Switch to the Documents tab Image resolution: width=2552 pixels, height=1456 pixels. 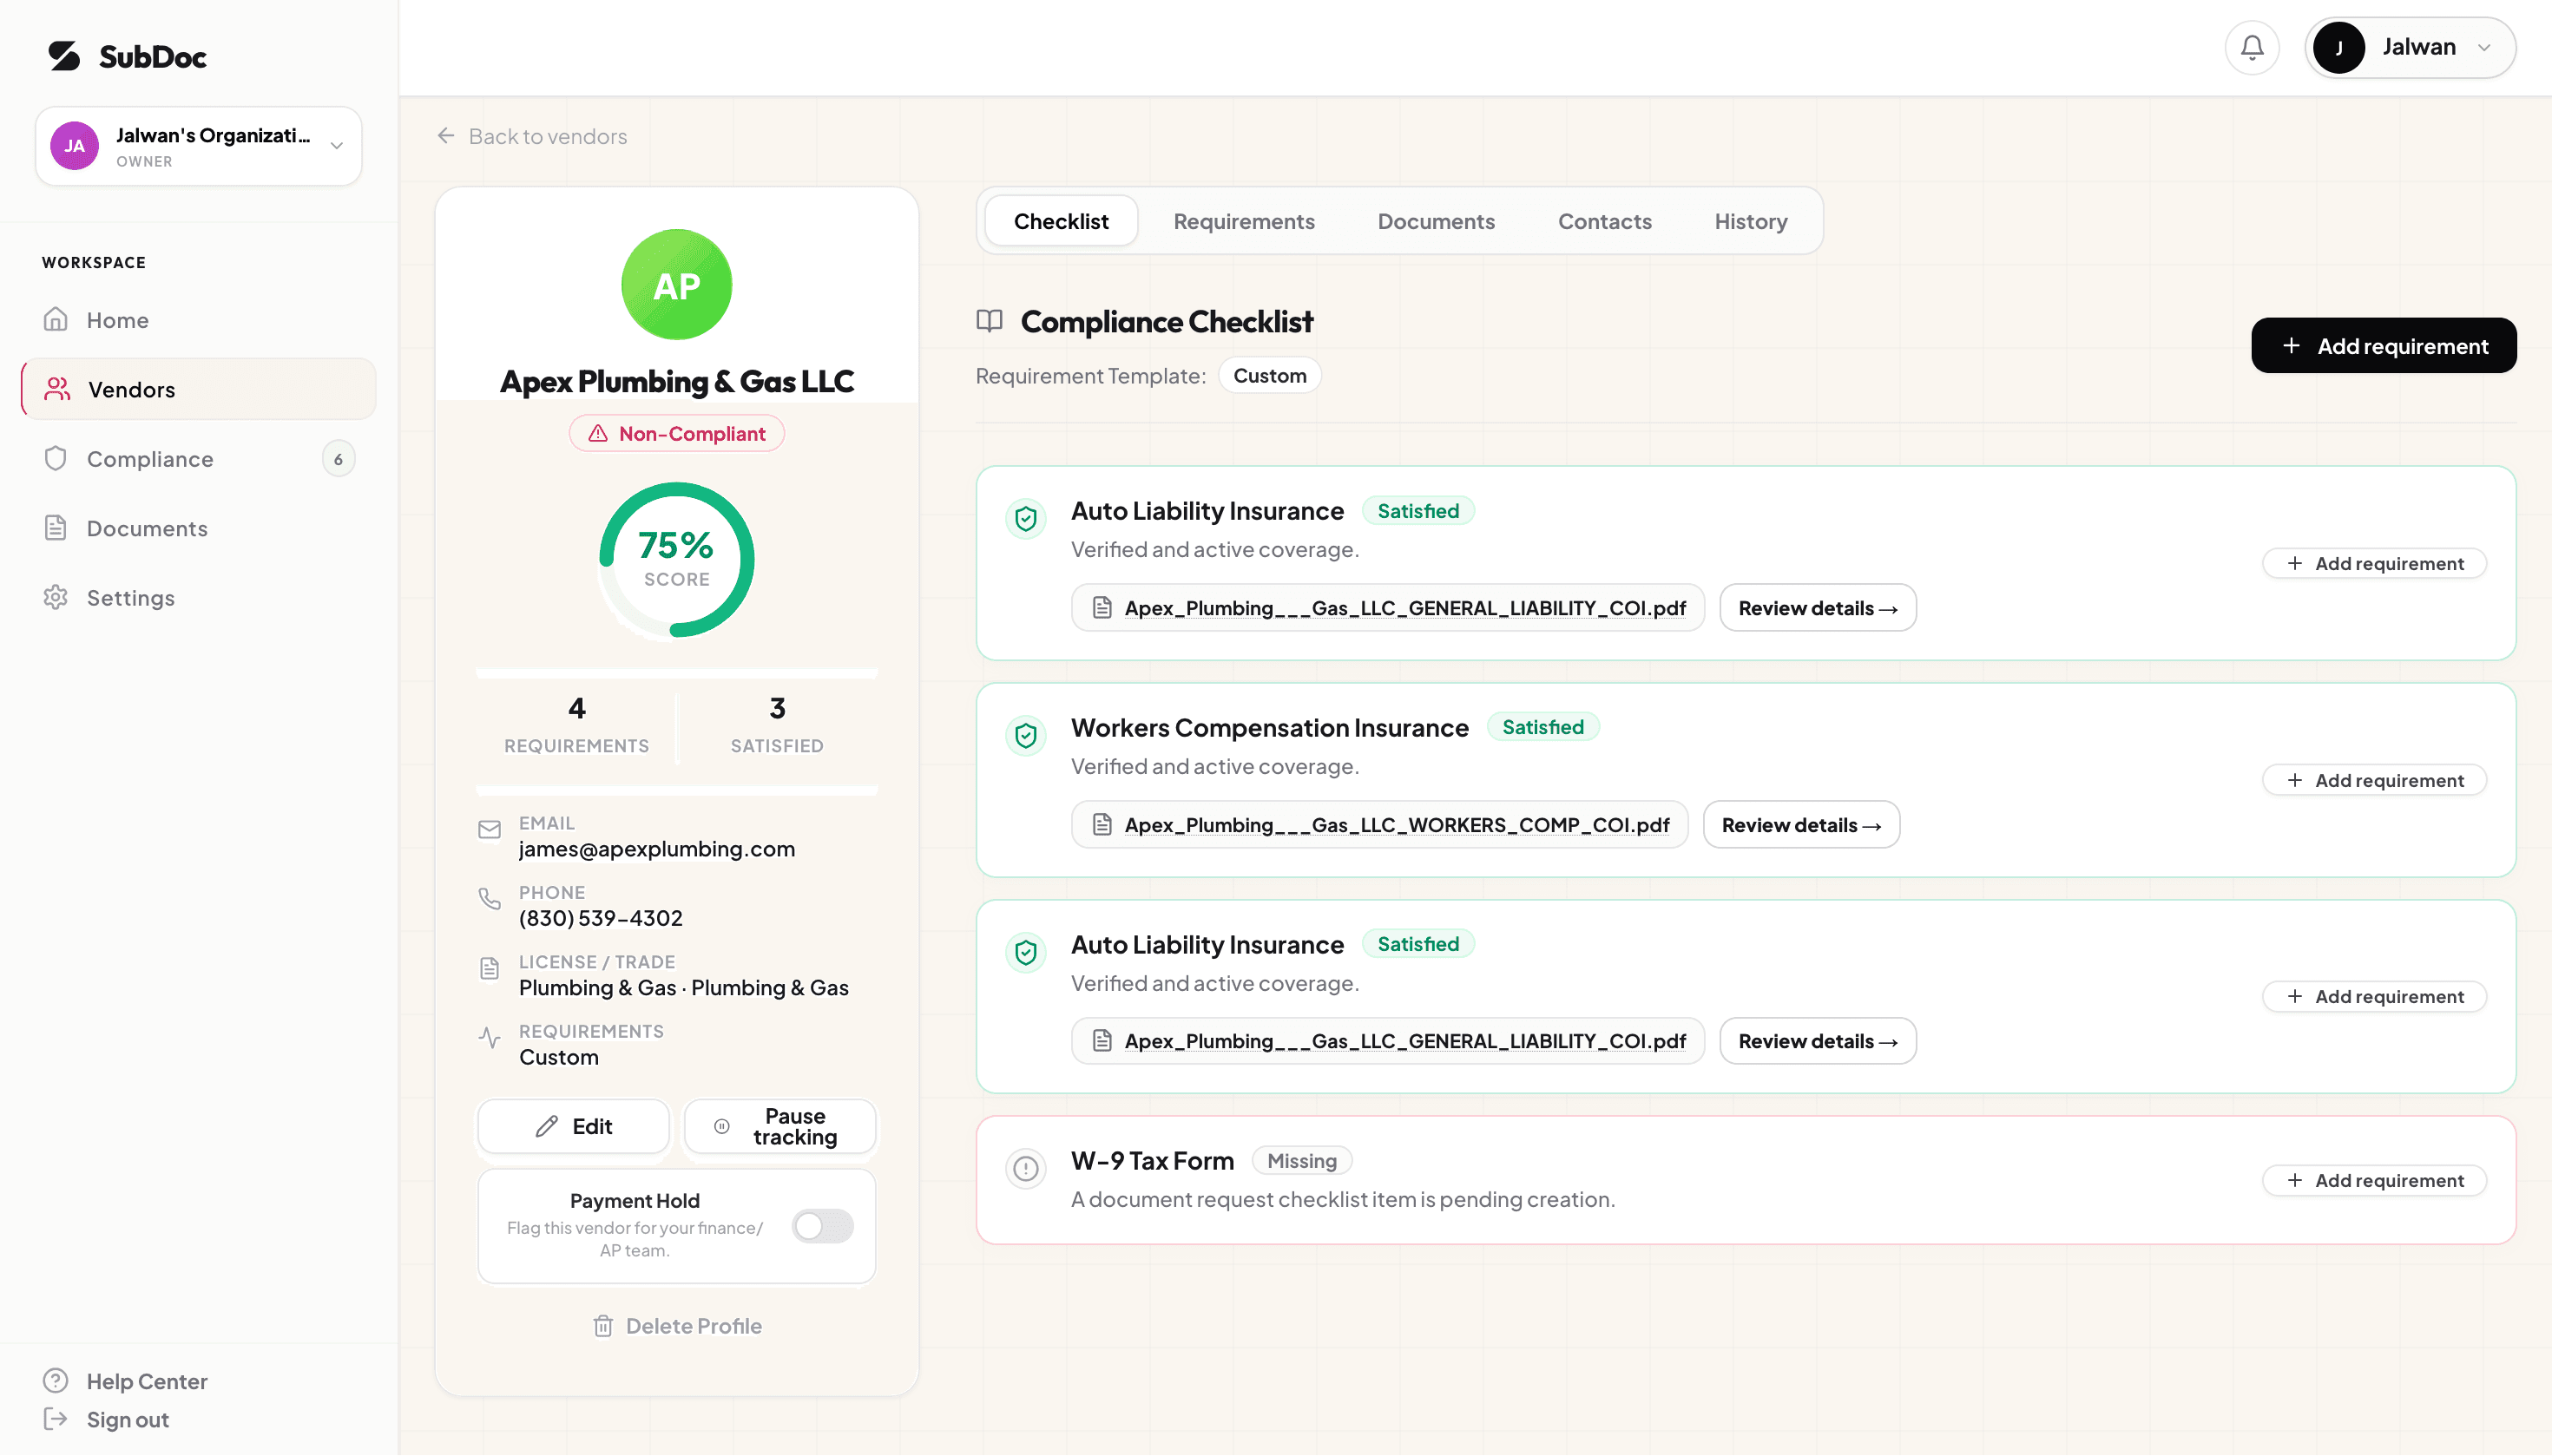pos(1436,221)
